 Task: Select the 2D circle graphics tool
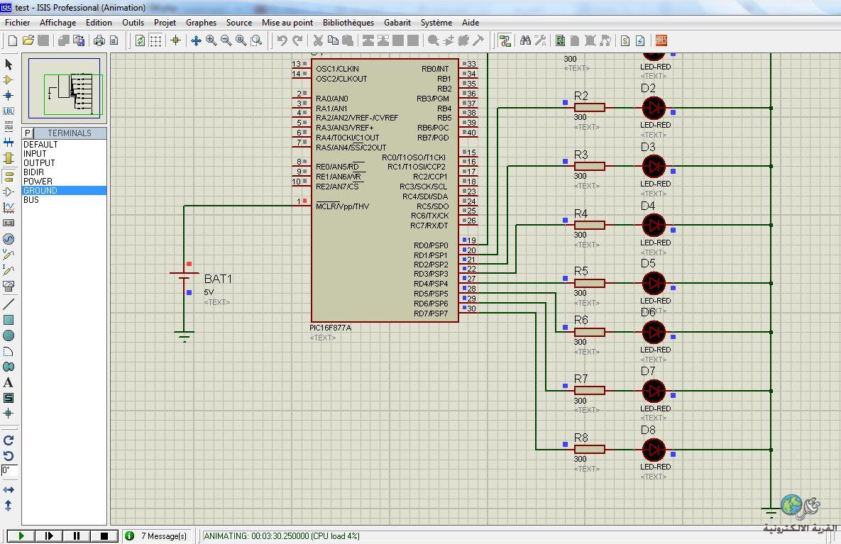(x=9, y=335)
